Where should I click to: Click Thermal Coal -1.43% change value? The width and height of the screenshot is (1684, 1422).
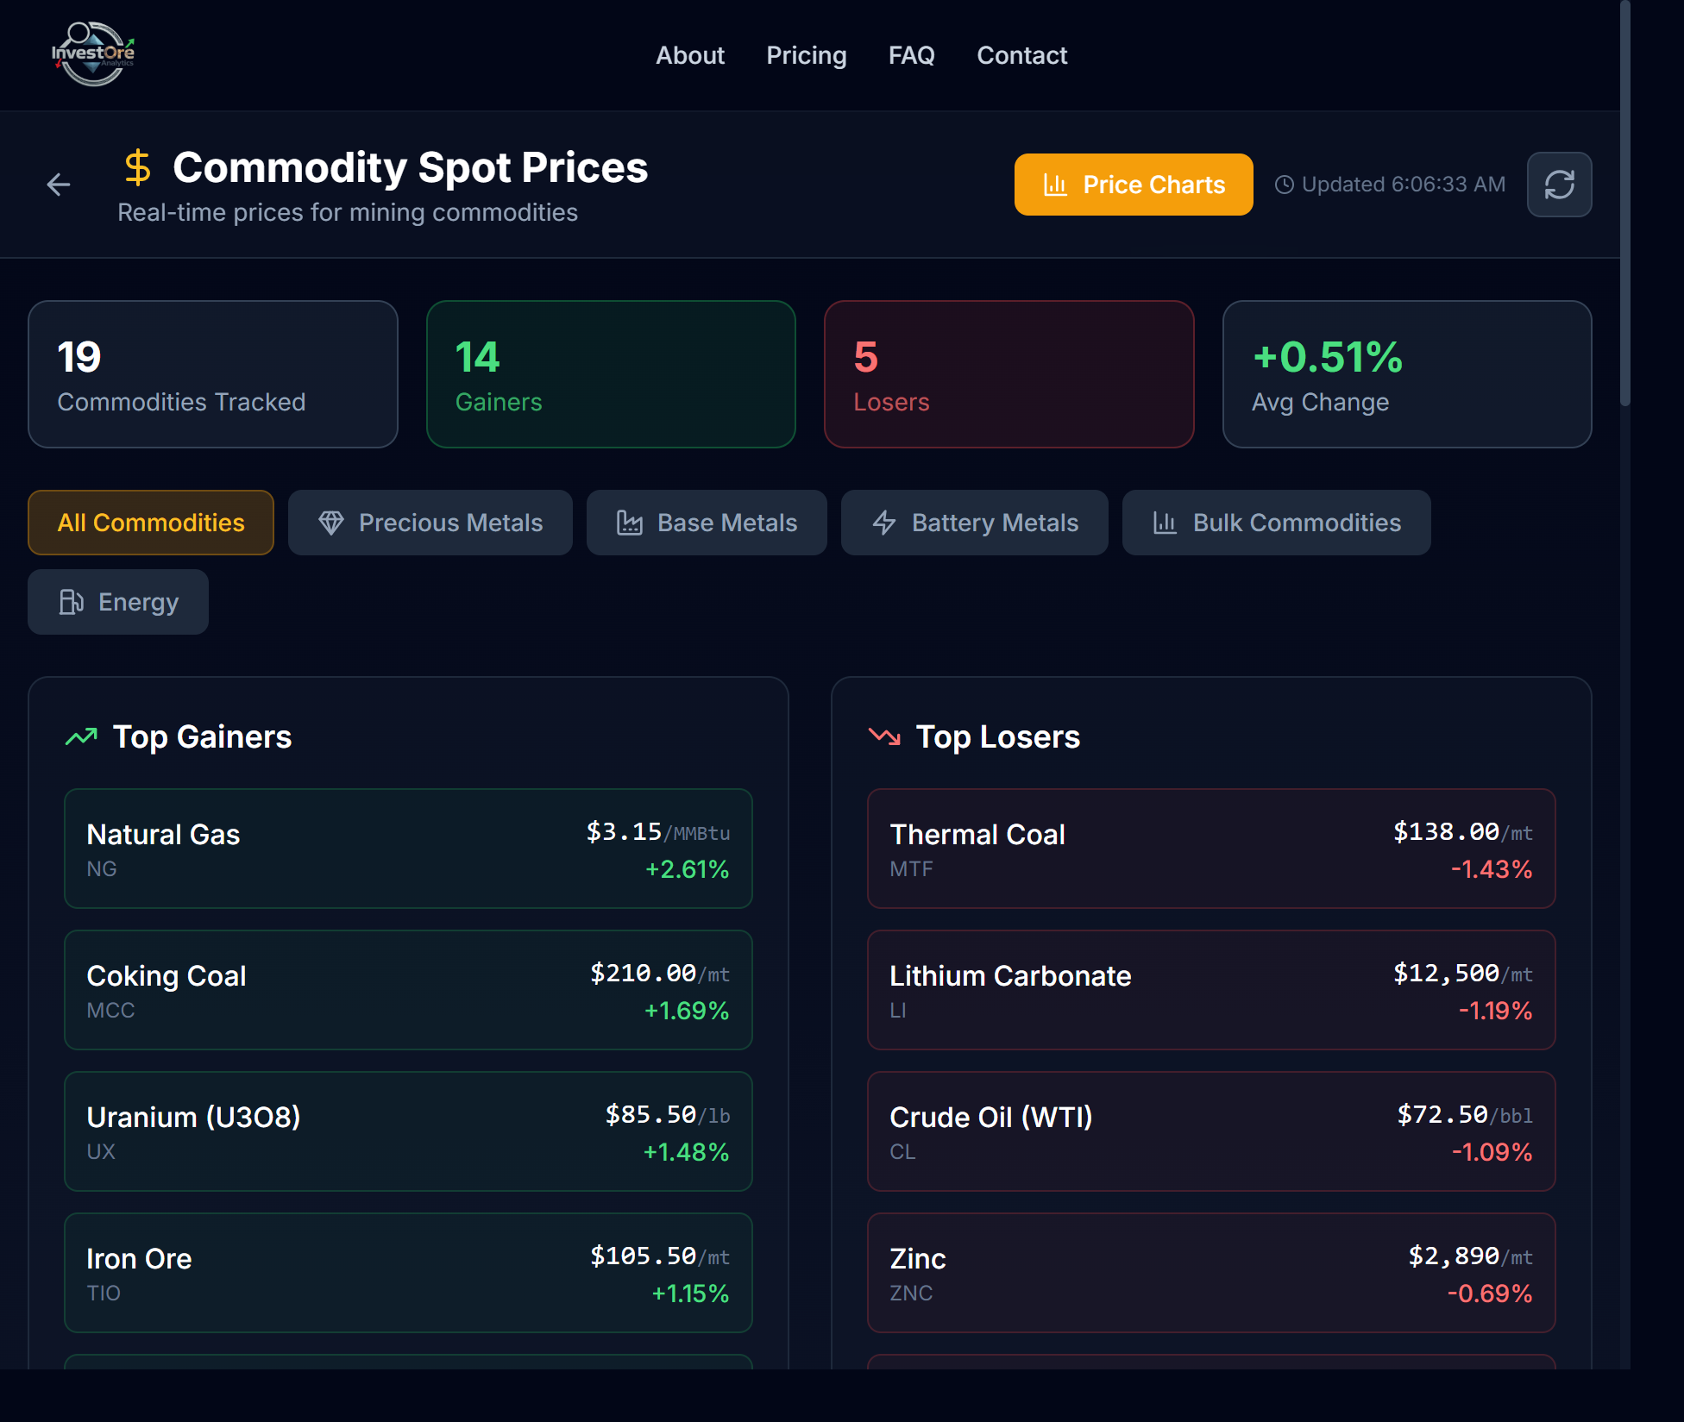[1492, 869]
